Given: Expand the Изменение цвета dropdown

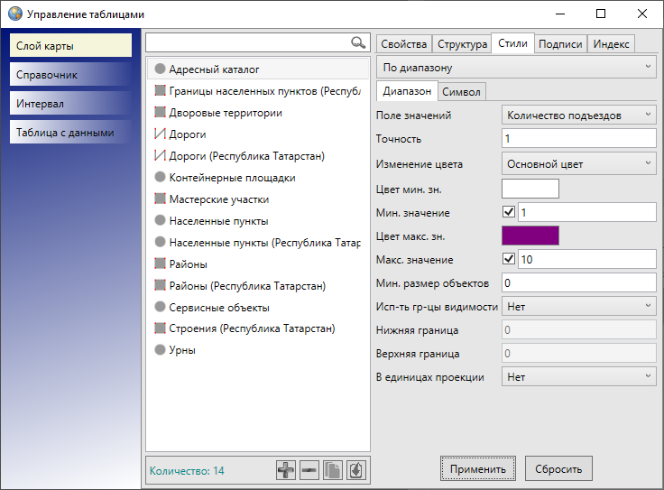Looking at the screenshot, I should pyautogui.click(x=578, y=163).
